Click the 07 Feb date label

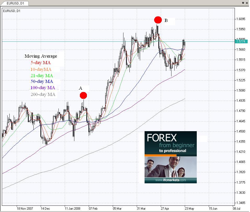click(x=93, y=209)
